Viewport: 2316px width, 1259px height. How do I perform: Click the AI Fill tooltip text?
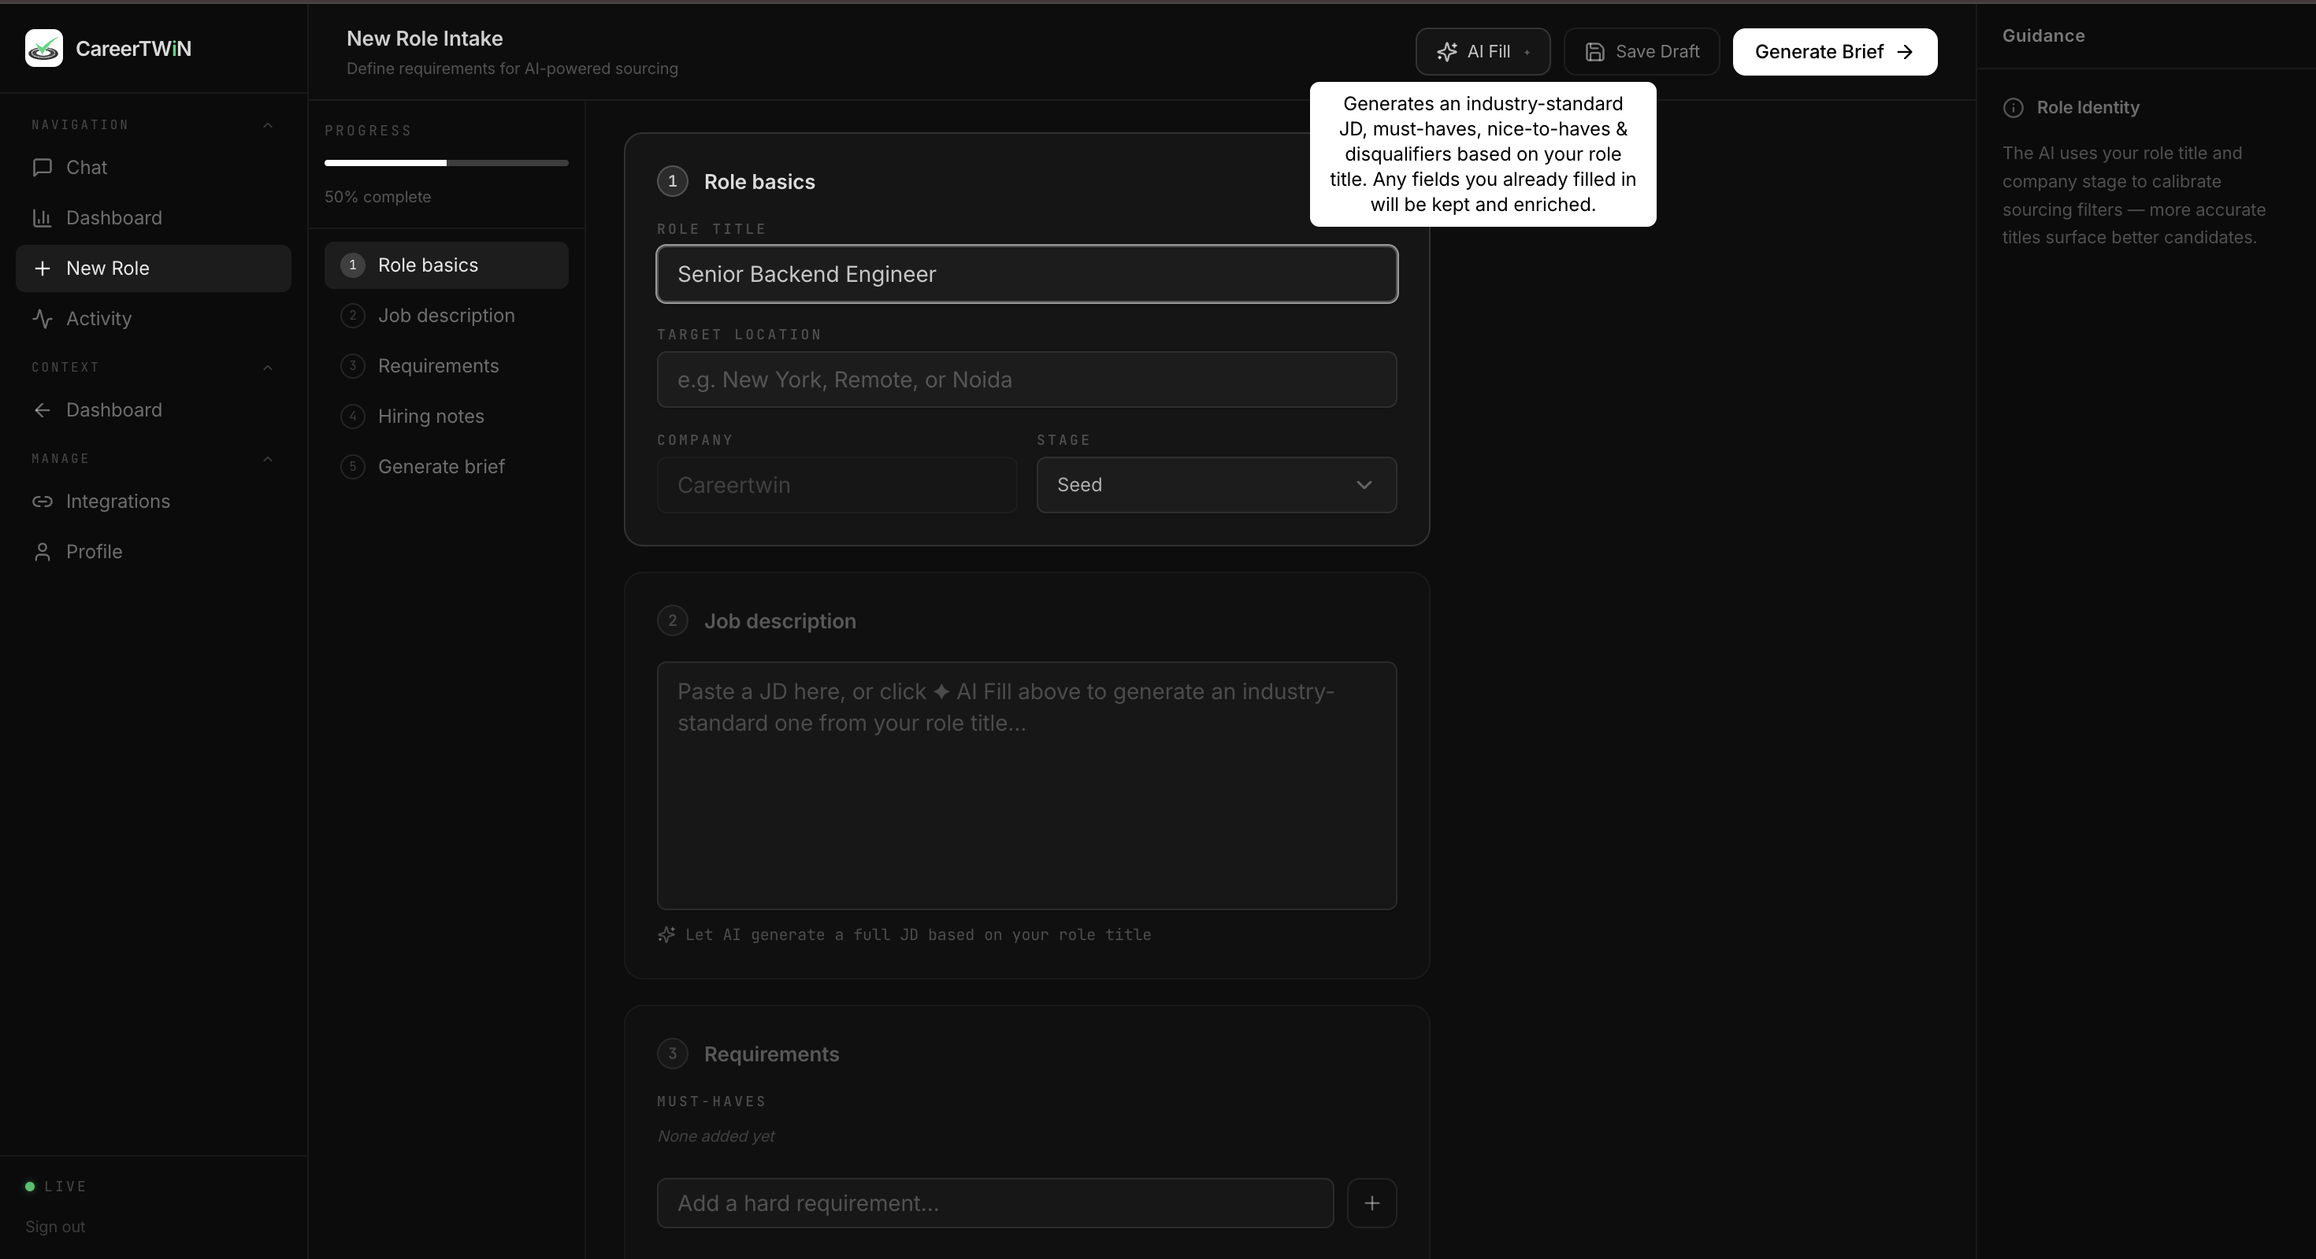point(1483,154)
